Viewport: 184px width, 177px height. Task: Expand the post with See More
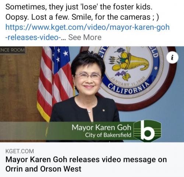(x=85, y=37)
